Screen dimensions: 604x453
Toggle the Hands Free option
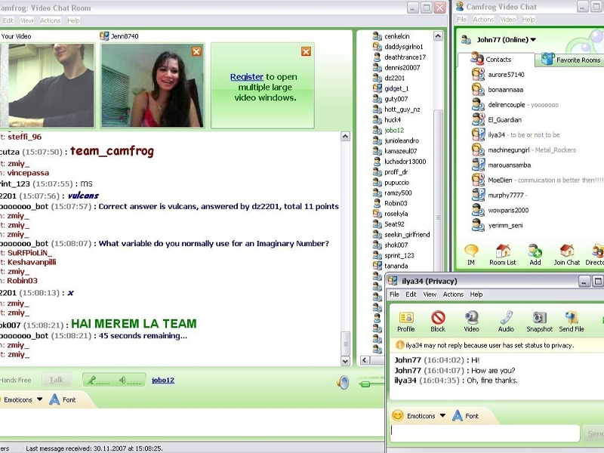coord(15,380)
